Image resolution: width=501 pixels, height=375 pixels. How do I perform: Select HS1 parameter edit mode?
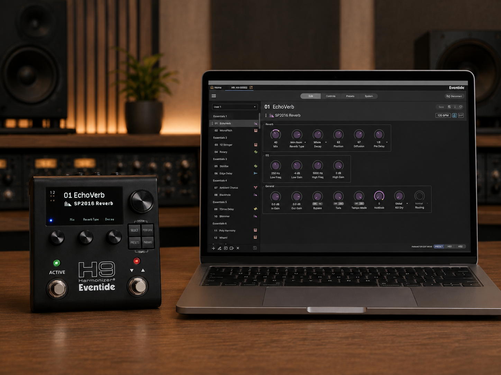click(450, 247)
